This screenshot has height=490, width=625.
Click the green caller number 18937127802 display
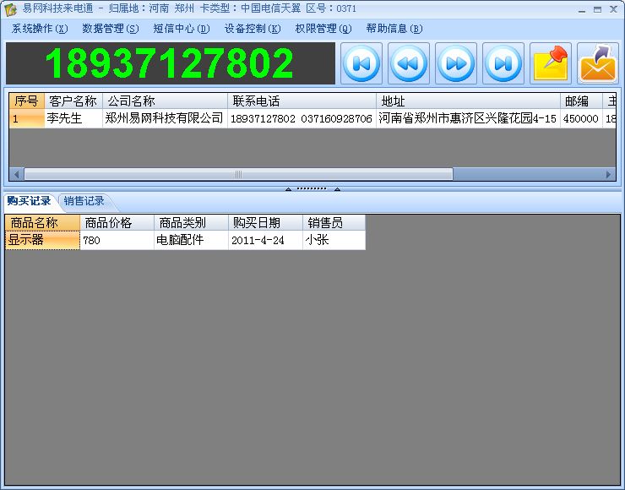point(171,63)
